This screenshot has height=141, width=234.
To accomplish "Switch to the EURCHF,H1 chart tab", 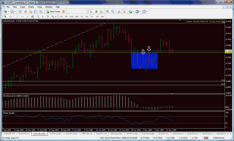I will pos(24,133).
